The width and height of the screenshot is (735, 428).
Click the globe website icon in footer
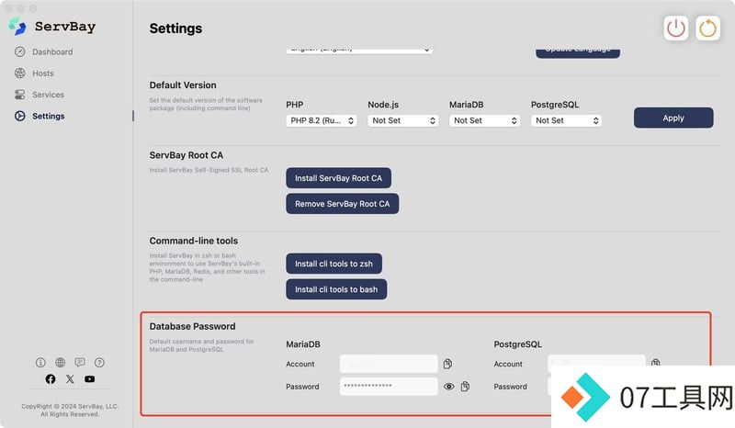60,363
